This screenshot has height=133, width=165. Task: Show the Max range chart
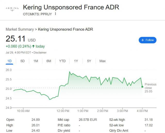(x=102, y=61)
